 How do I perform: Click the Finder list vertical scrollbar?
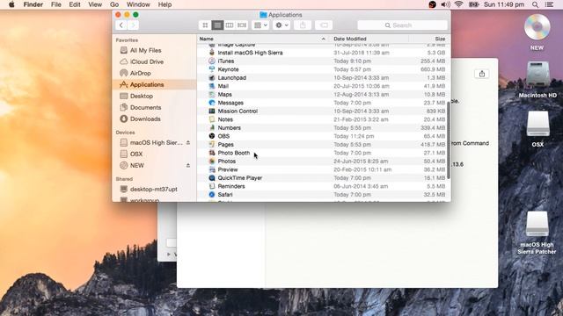tap(449, 140)
